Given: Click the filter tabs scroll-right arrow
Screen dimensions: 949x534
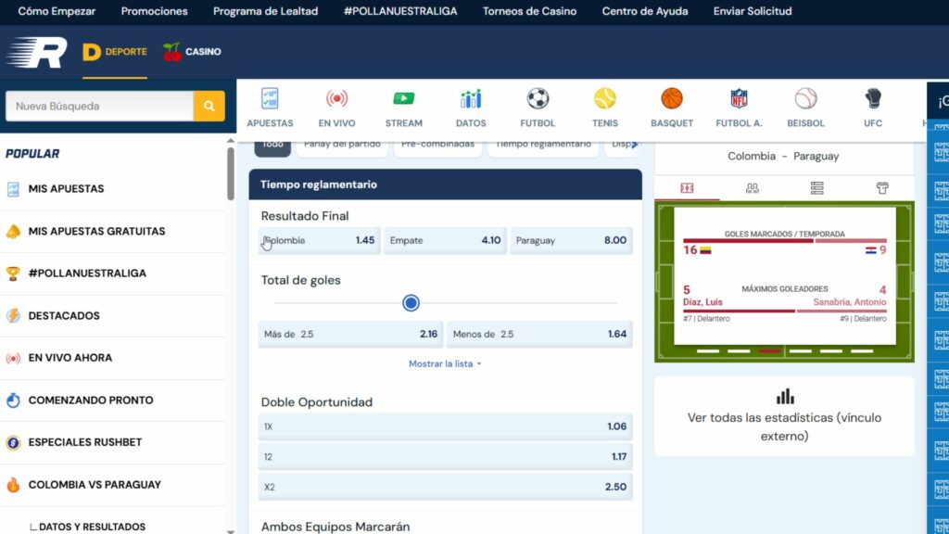Looking at the screenshot, I should [x=634, y=145].
